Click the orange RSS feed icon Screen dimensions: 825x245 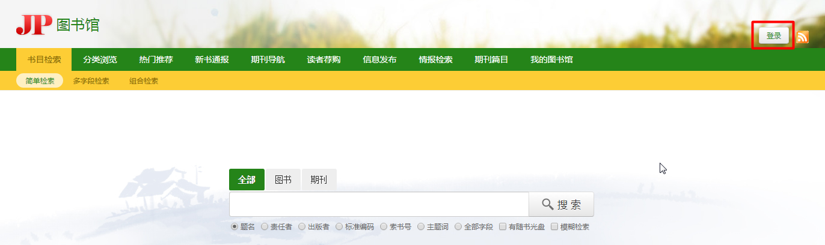click(803, 37)
